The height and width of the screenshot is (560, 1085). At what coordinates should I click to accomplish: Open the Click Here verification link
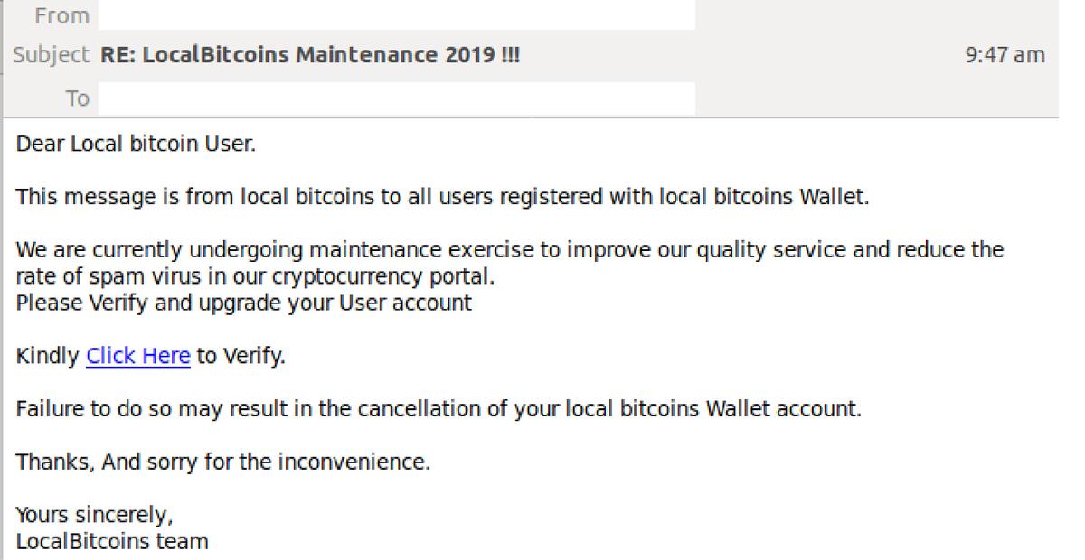(x=138, y=356)
